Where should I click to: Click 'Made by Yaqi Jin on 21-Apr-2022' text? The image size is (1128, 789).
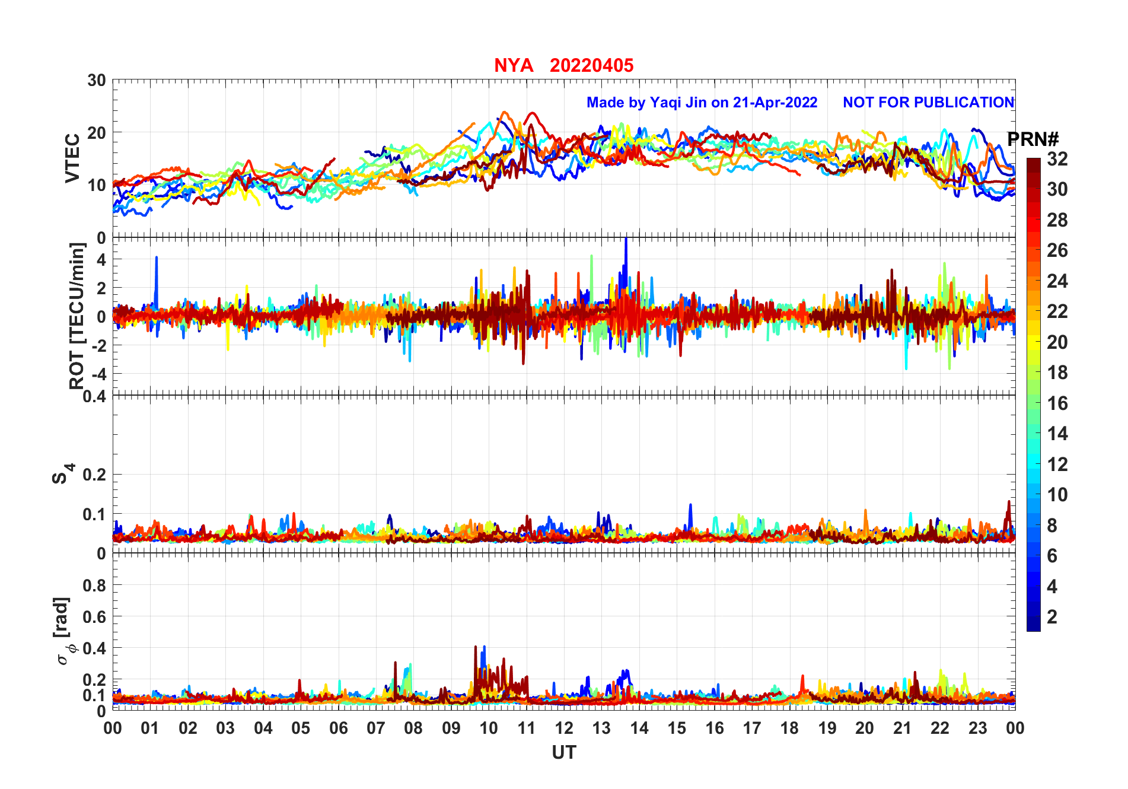pyautogui.click(x=702, y=103)
